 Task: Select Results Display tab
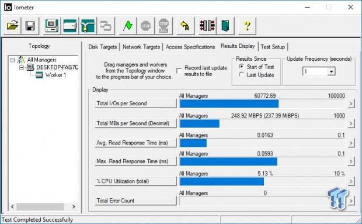[238, 46]
